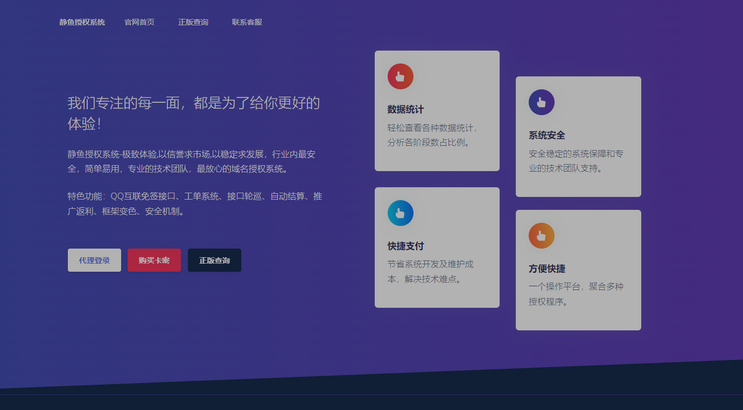The image size is (743, 410).
Task: Click the 特色功能 feature list paragraph
Action: (x=194, y=204)
